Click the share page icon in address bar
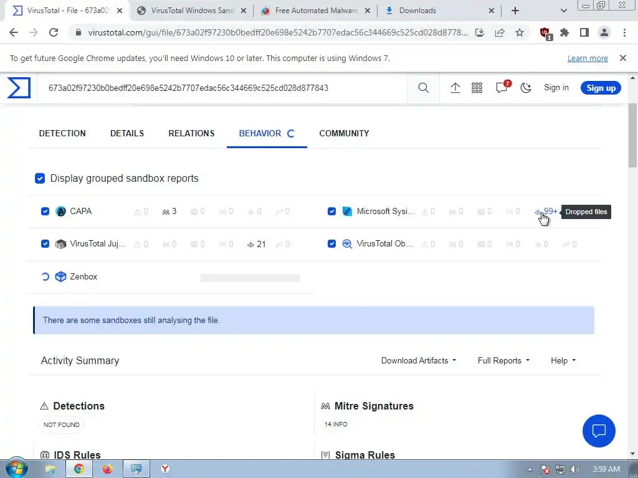 point(500,32)
